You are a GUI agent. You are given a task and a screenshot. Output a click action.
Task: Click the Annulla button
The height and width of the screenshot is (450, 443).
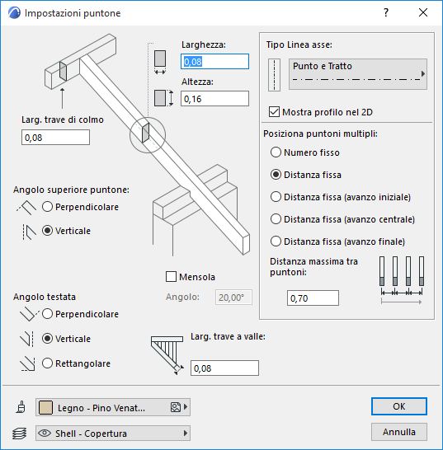[398, 432]
